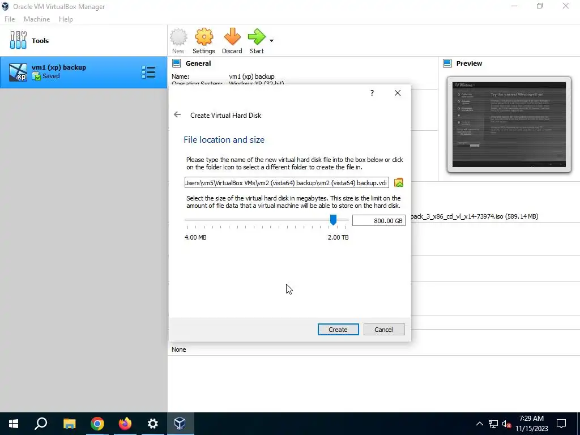
Task: Open File Explorer from taskbar
Action: coord(69,424)
